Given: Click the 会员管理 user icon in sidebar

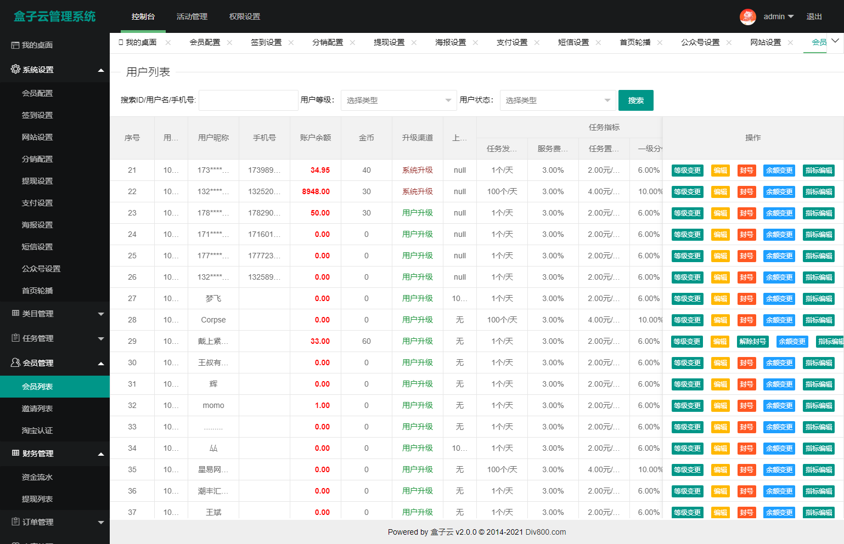Looking at the screenshot, I should (15, 362).
